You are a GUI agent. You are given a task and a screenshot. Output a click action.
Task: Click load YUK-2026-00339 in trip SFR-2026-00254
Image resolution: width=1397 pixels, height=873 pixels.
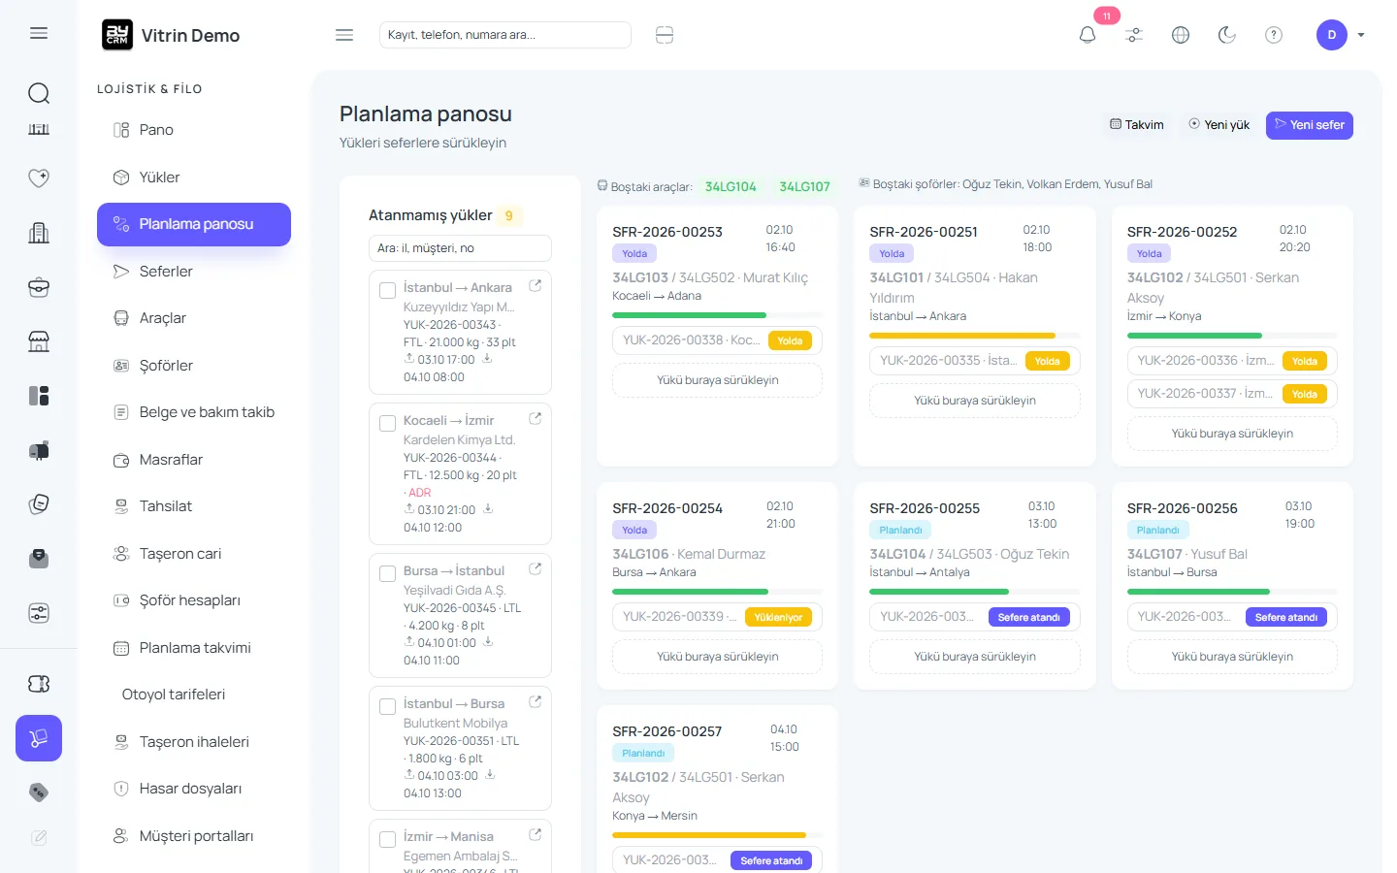(x=717, y=617)
